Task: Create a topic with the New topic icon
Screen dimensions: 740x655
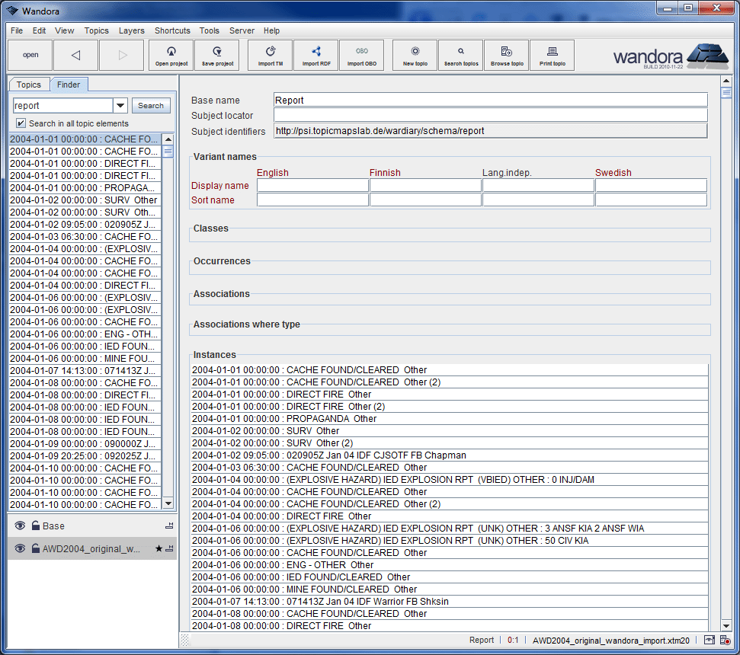Action: click(415, 55)
